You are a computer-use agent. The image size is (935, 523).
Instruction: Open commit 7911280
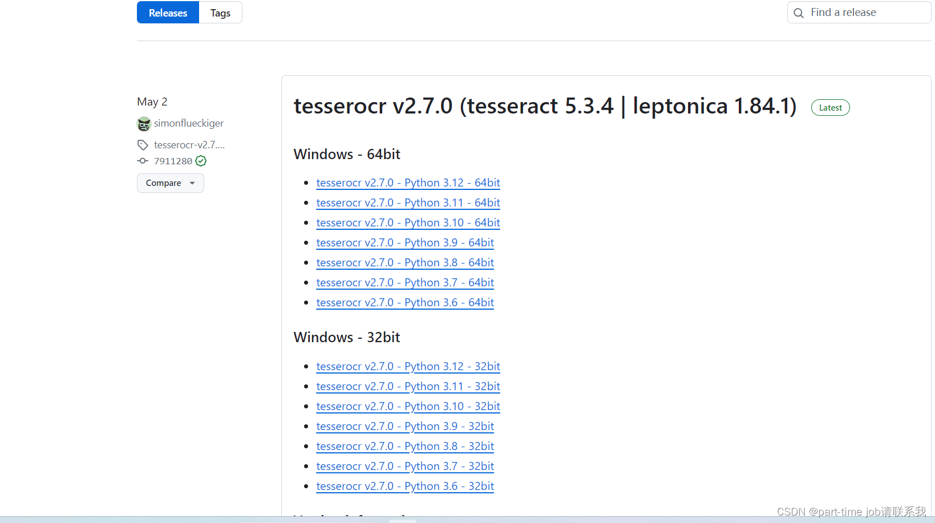pyautogui.click(x=173, y=161)
